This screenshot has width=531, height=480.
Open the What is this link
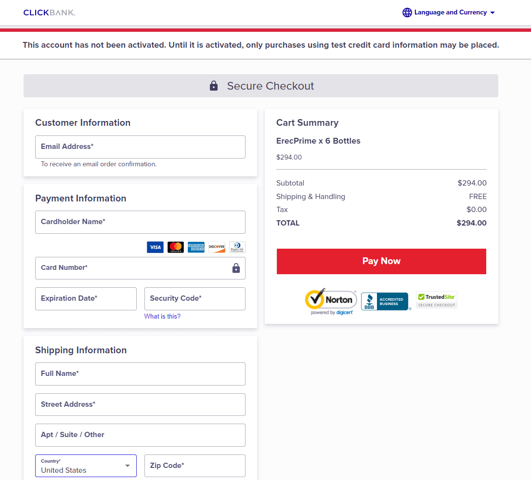[162, 316]
